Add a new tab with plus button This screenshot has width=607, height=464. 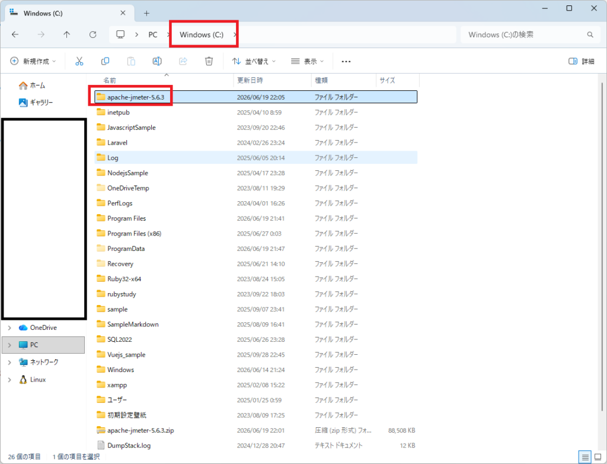coord(146,13)
